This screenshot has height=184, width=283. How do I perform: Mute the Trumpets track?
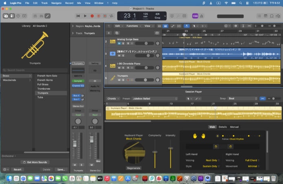click(119, 80)
